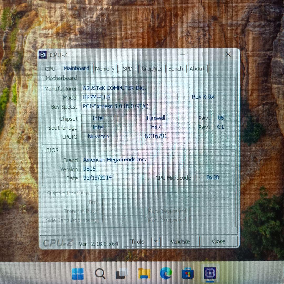Open Windows Search from taskbar
Image resolution: width=284 pixels, height=284 pixels.
[x=100, y=274]
